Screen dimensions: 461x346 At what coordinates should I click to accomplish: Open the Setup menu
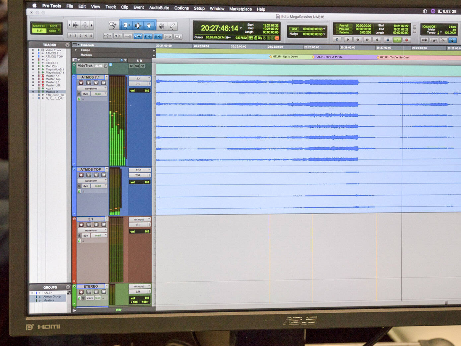point(199,8)
